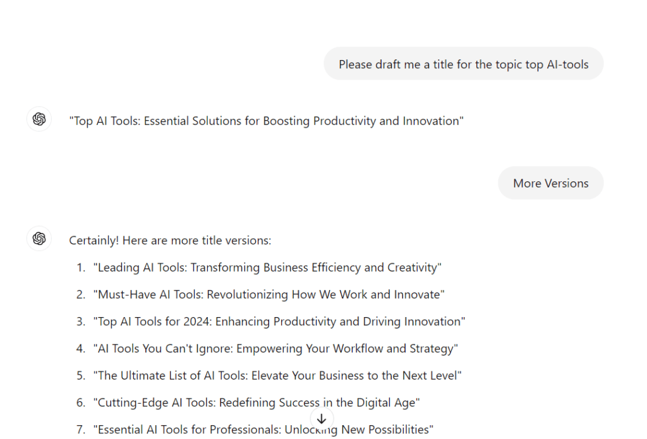Image resolution: width=647 pixels, height=439 pixels.
Task: Click the ChatGPT logo beside first reply
Action: click(39, 119)
